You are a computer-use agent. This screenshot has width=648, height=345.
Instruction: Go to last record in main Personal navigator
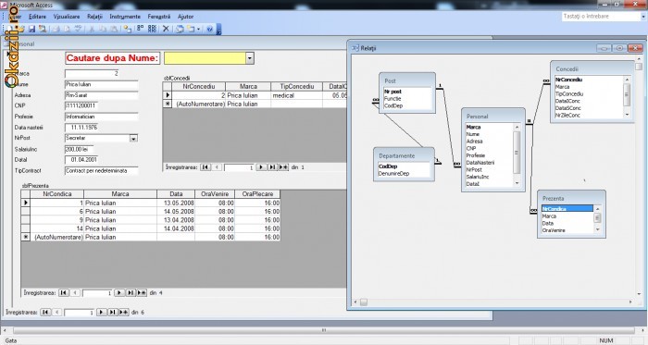click(x=112, y=313)
